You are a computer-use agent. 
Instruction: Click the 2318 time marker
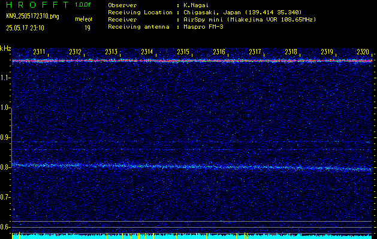(291, 52)
